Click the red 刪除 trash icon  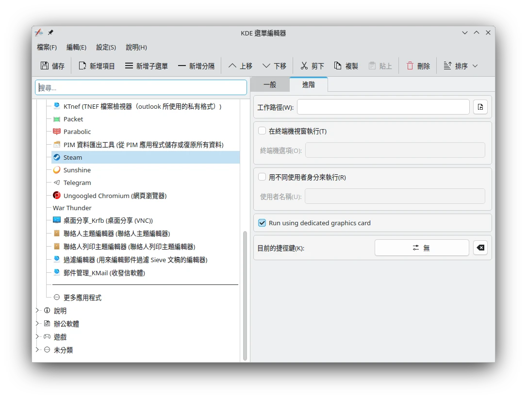(410, 66)
